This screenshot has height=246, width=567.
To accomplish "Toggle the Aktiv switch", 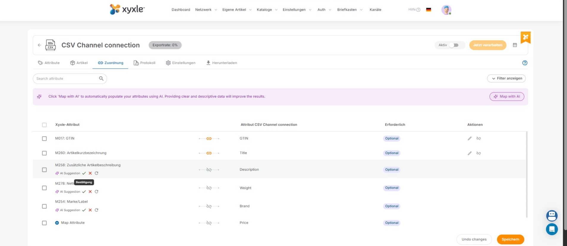I will [x=454, y=45].
